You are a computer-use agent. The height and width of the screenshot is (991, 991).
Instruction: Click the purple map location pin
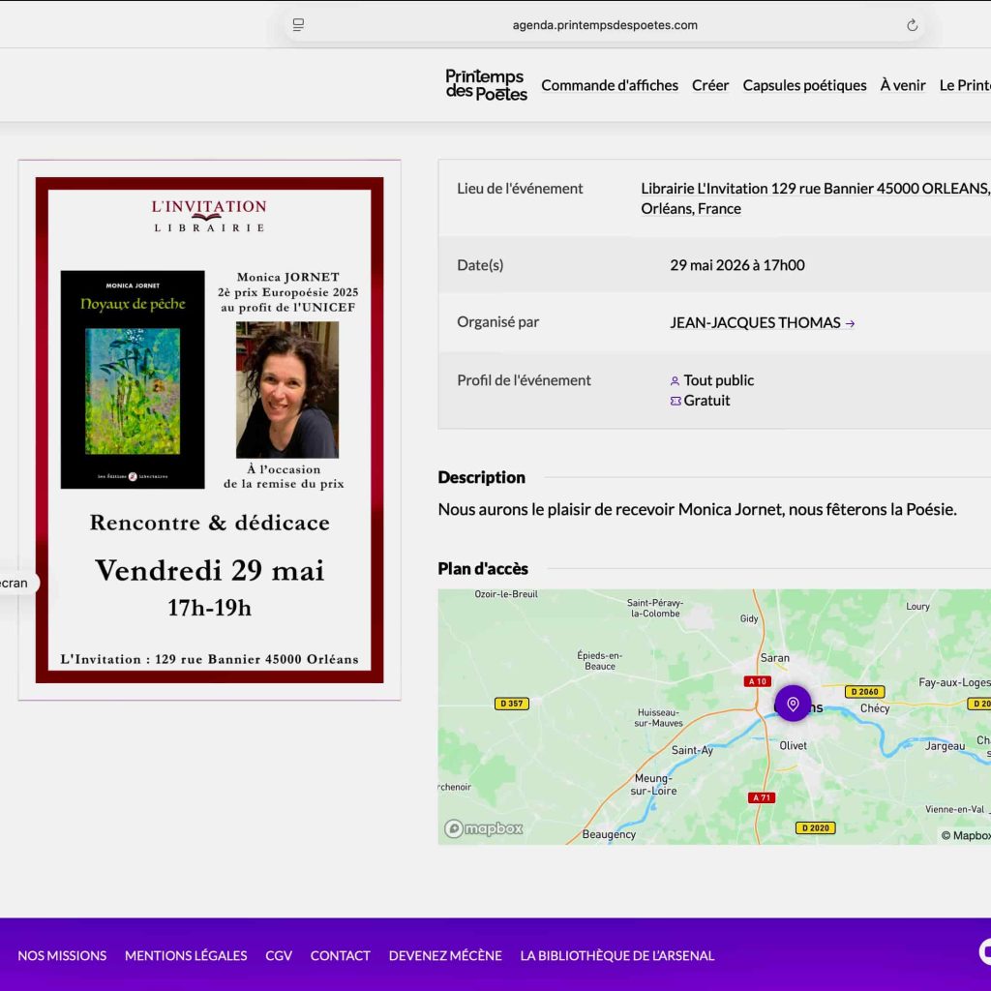coord(793,704)
